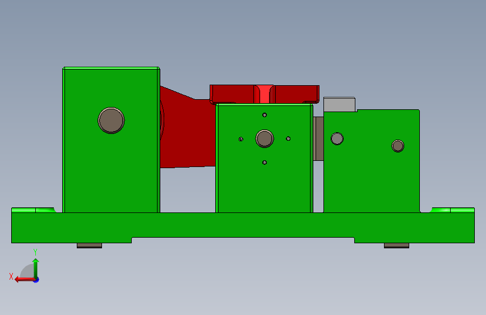Select the right raised ear of the base plate

(452, 210)
